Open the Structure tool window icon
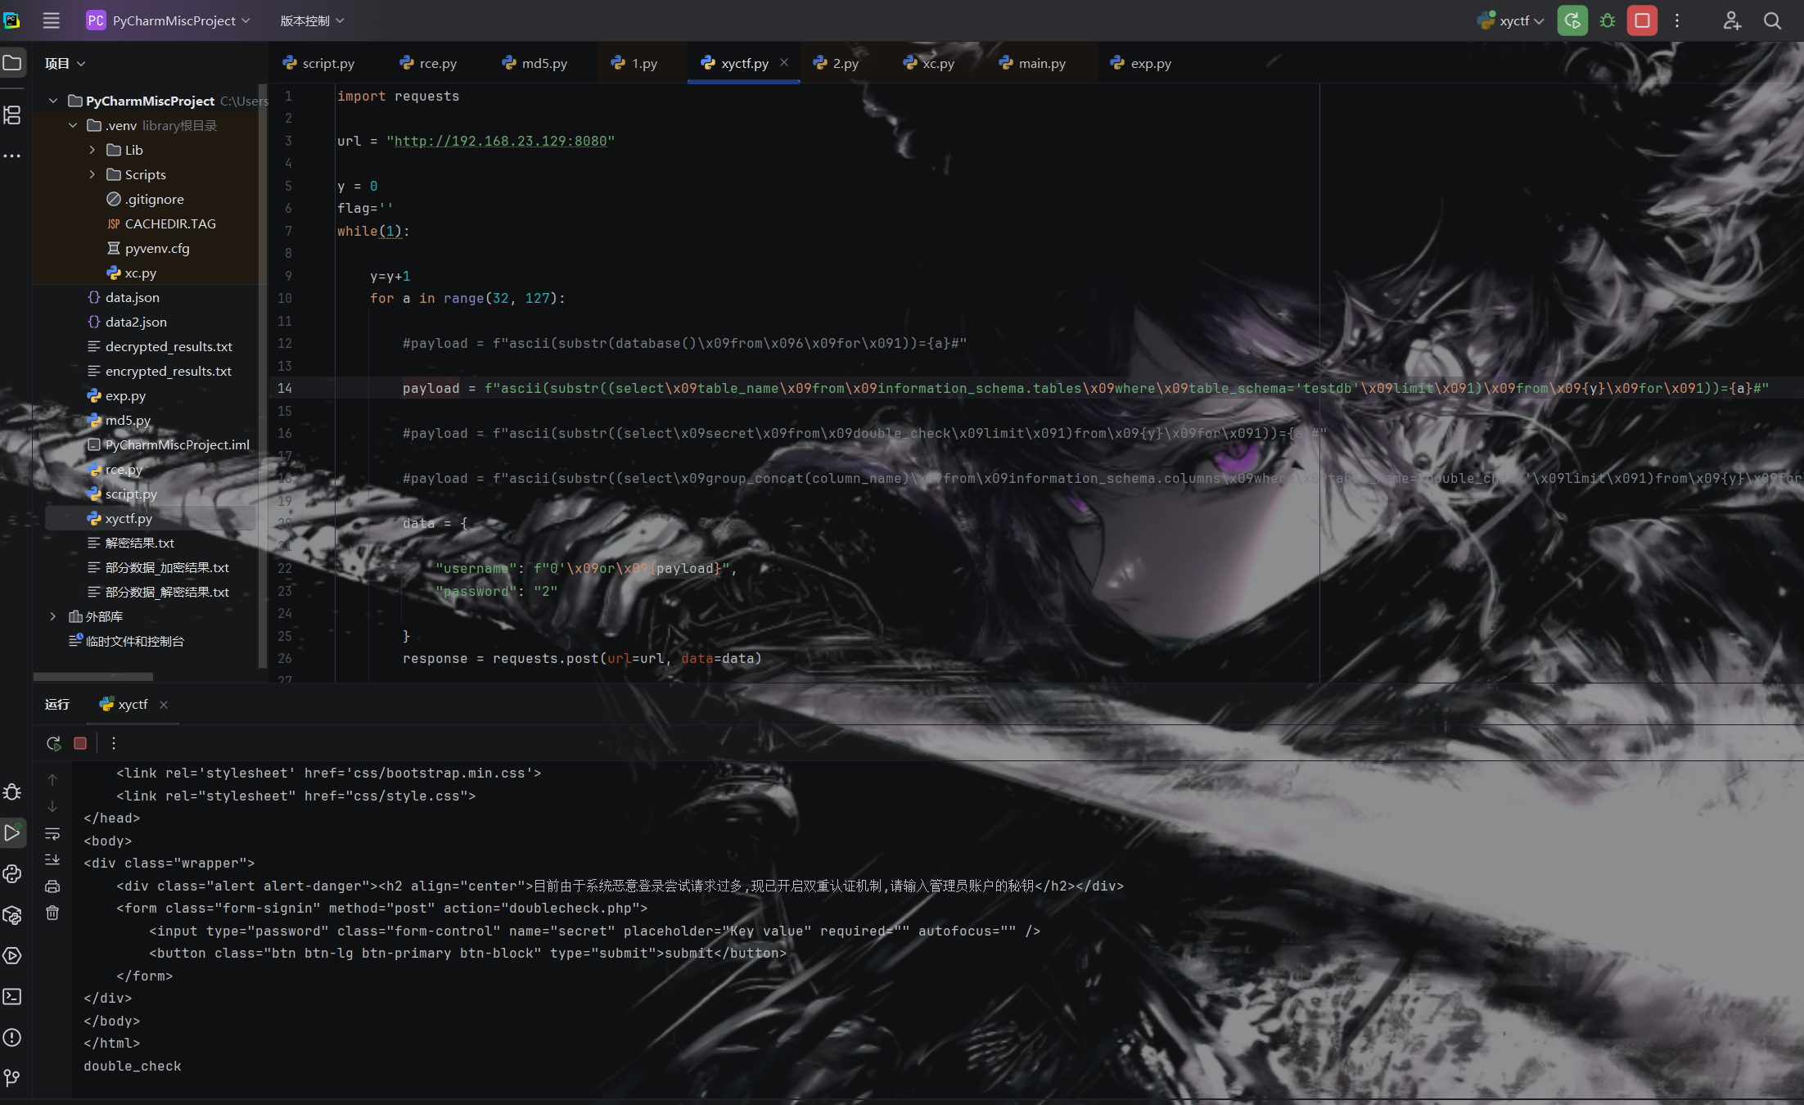 click(x=12, y=115)
